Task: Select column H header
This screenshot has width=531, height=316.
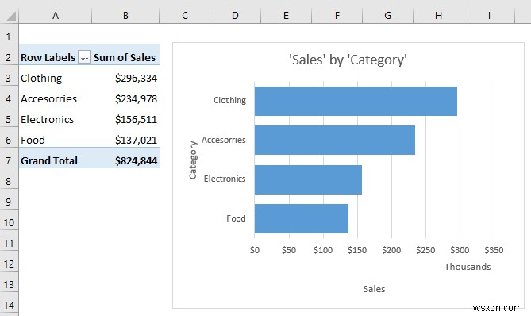Action: coord(439,16)
